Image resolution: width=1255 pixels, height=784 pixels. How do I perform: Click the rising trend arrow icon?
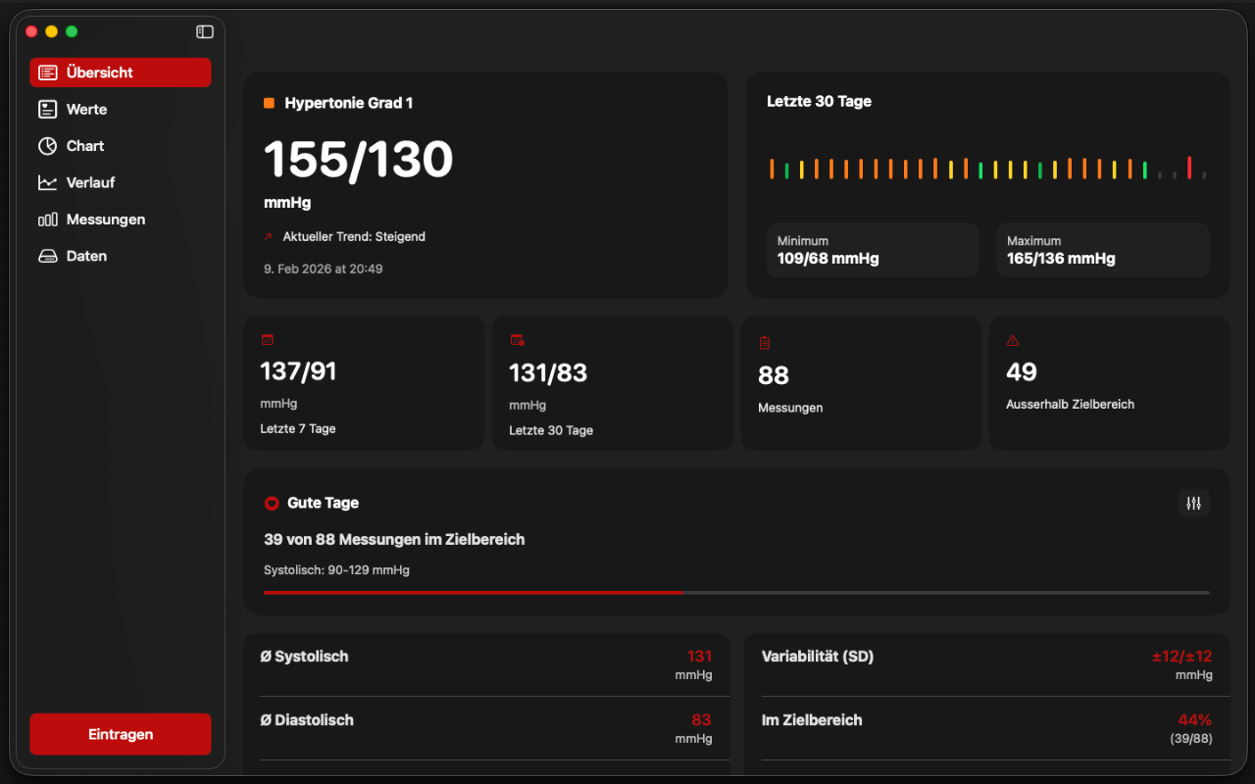268,237
